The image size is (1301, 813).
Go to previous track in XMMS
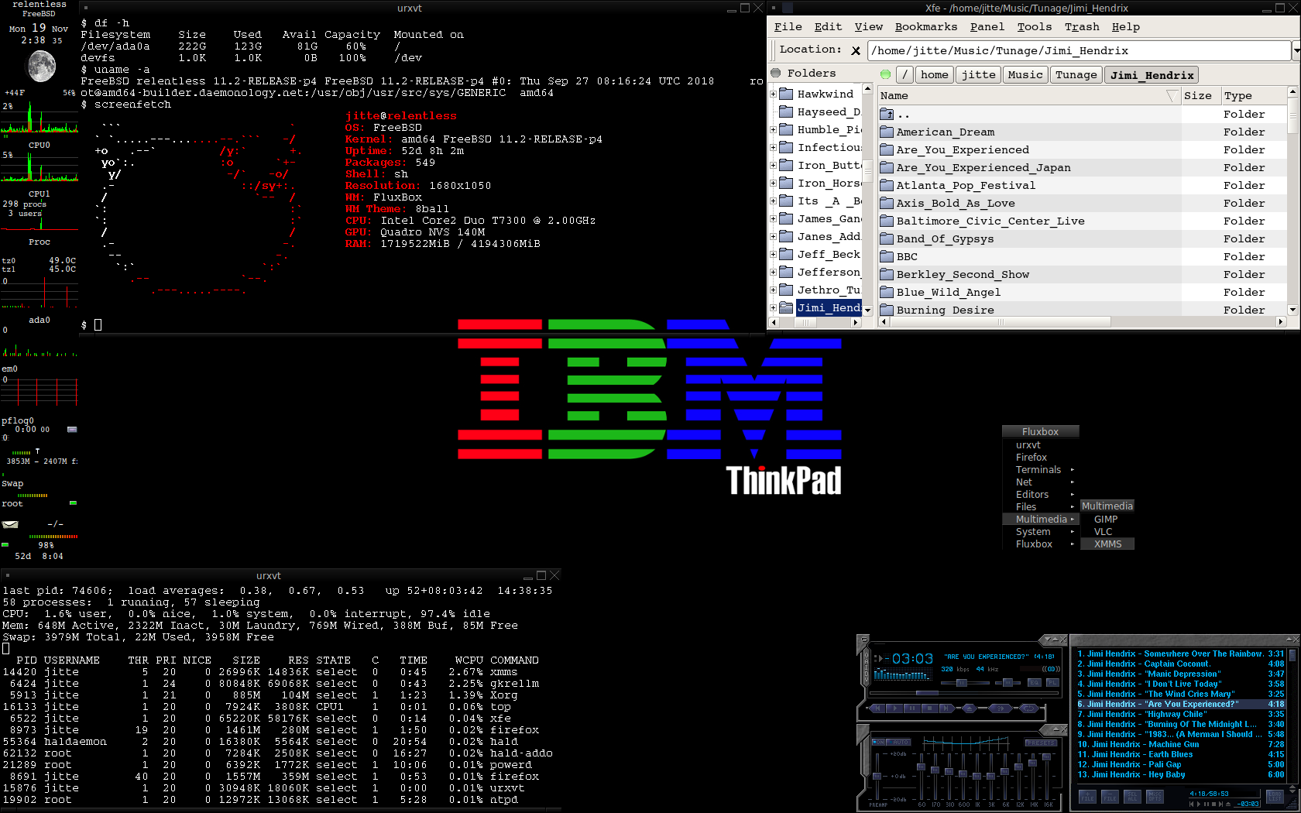coord(877,708)
